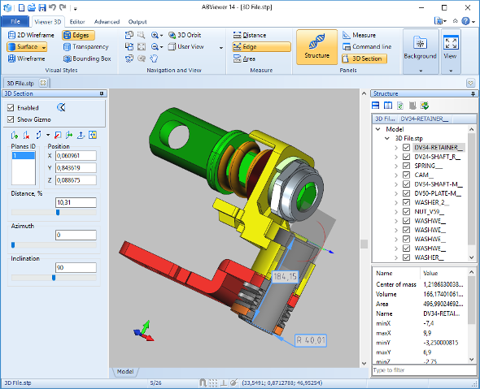Open the View dropdown in ribbon

[451, 51]
